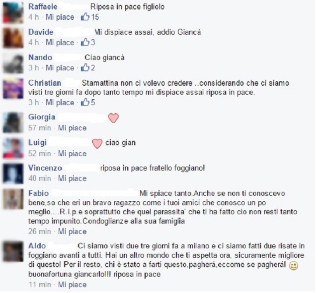Open Fabio's profile picture

tap(13, 199)
